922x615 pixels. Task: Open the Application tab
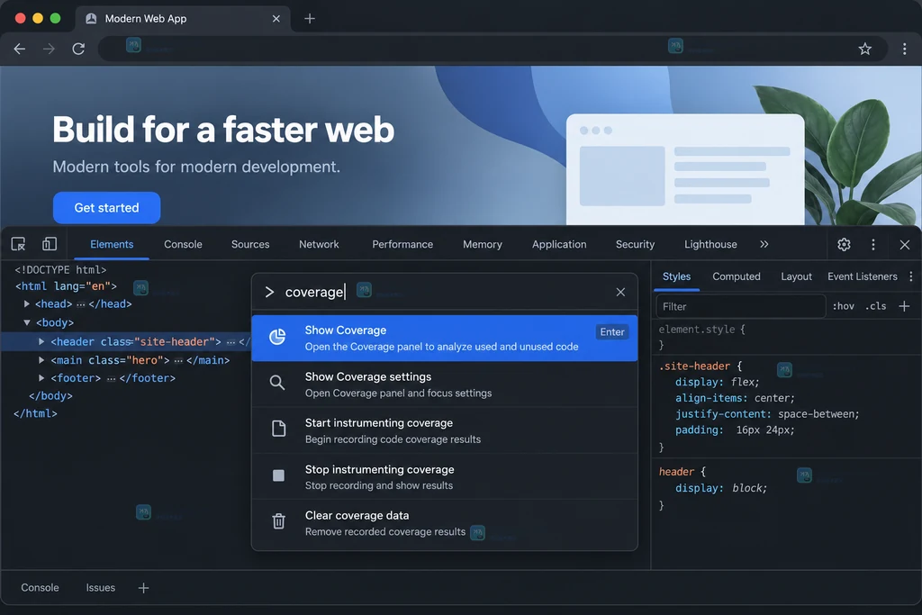point(559,244)
